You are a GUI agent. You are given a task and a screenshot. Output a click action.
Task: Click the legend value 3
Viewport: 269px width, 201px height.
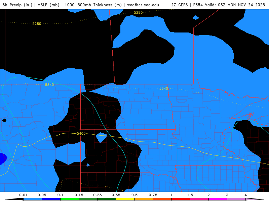tap(227, 195)
